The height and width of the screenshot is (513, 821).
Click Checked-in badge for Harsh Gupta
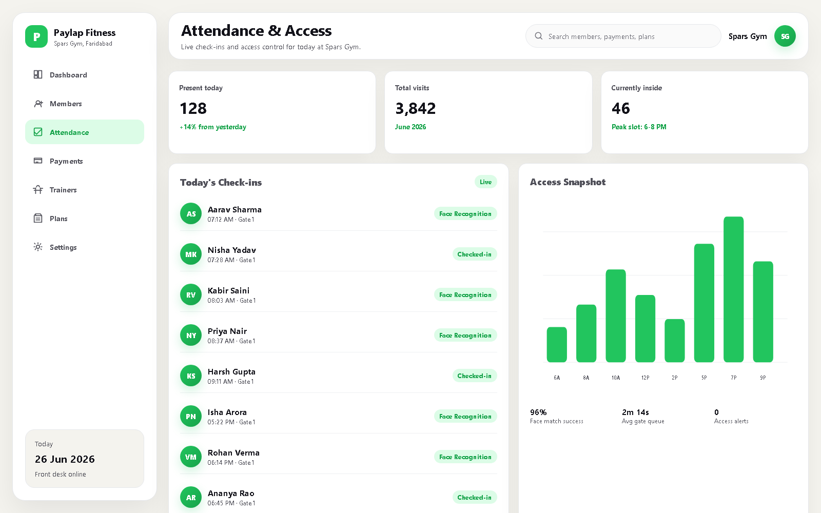(474, 376)
